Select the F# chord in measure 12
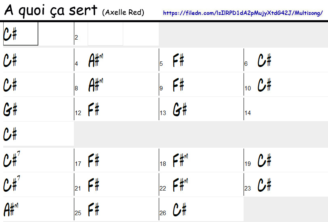 pyautogui.click(x=94, y=110)
